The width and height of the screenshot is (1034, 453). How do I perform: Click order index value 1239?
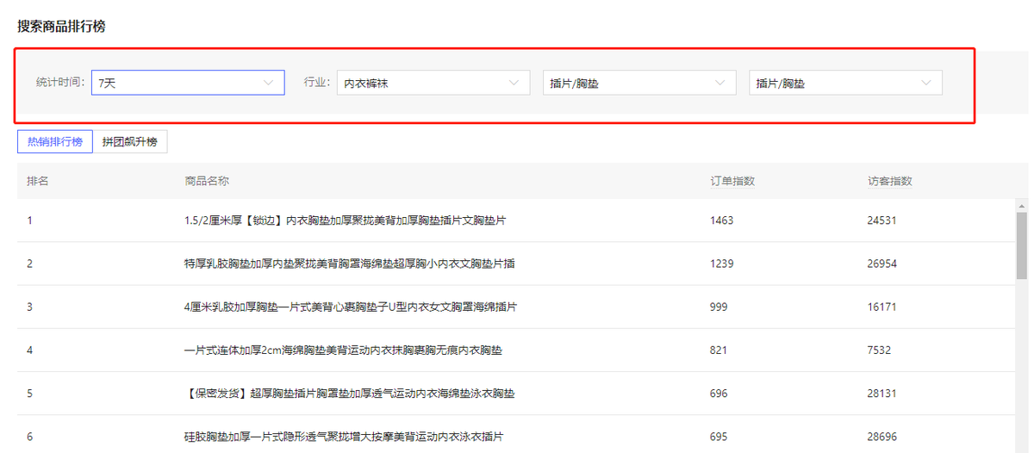[x=722, y=264]
